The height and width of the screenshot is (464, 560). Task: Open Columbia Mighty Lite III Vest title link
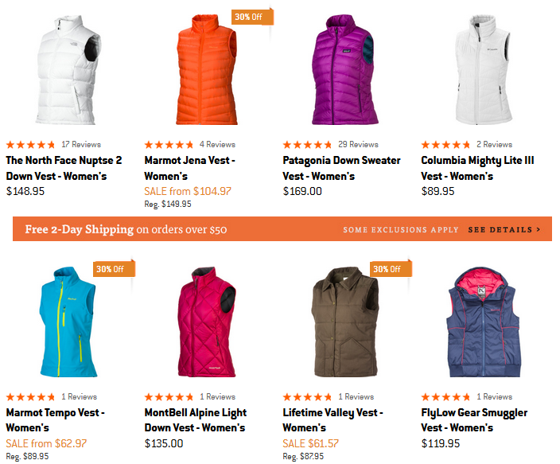click(477, 168)
